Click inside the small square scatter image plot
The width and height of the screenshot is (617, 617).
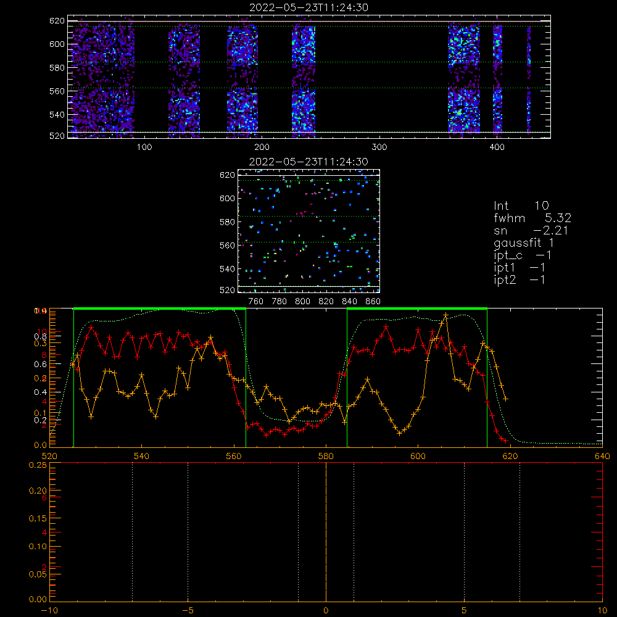[x=309, y=231]
